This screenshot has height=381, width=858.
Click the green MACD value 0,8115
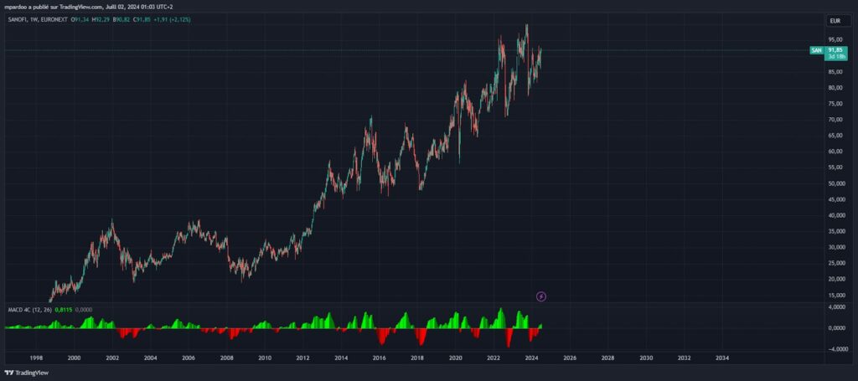[x=64, y=310]
